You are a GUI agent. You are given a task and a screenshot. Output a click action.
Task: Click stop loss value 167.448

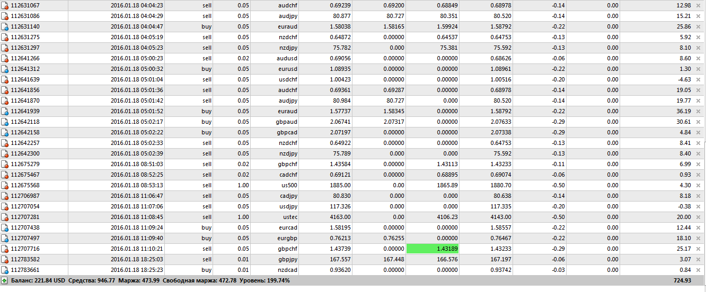394,259
